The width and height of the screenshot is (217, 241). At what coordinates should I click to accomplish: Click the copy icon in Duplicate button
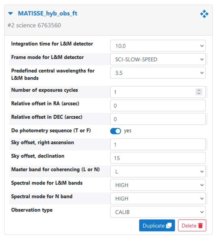coord(169,225)
